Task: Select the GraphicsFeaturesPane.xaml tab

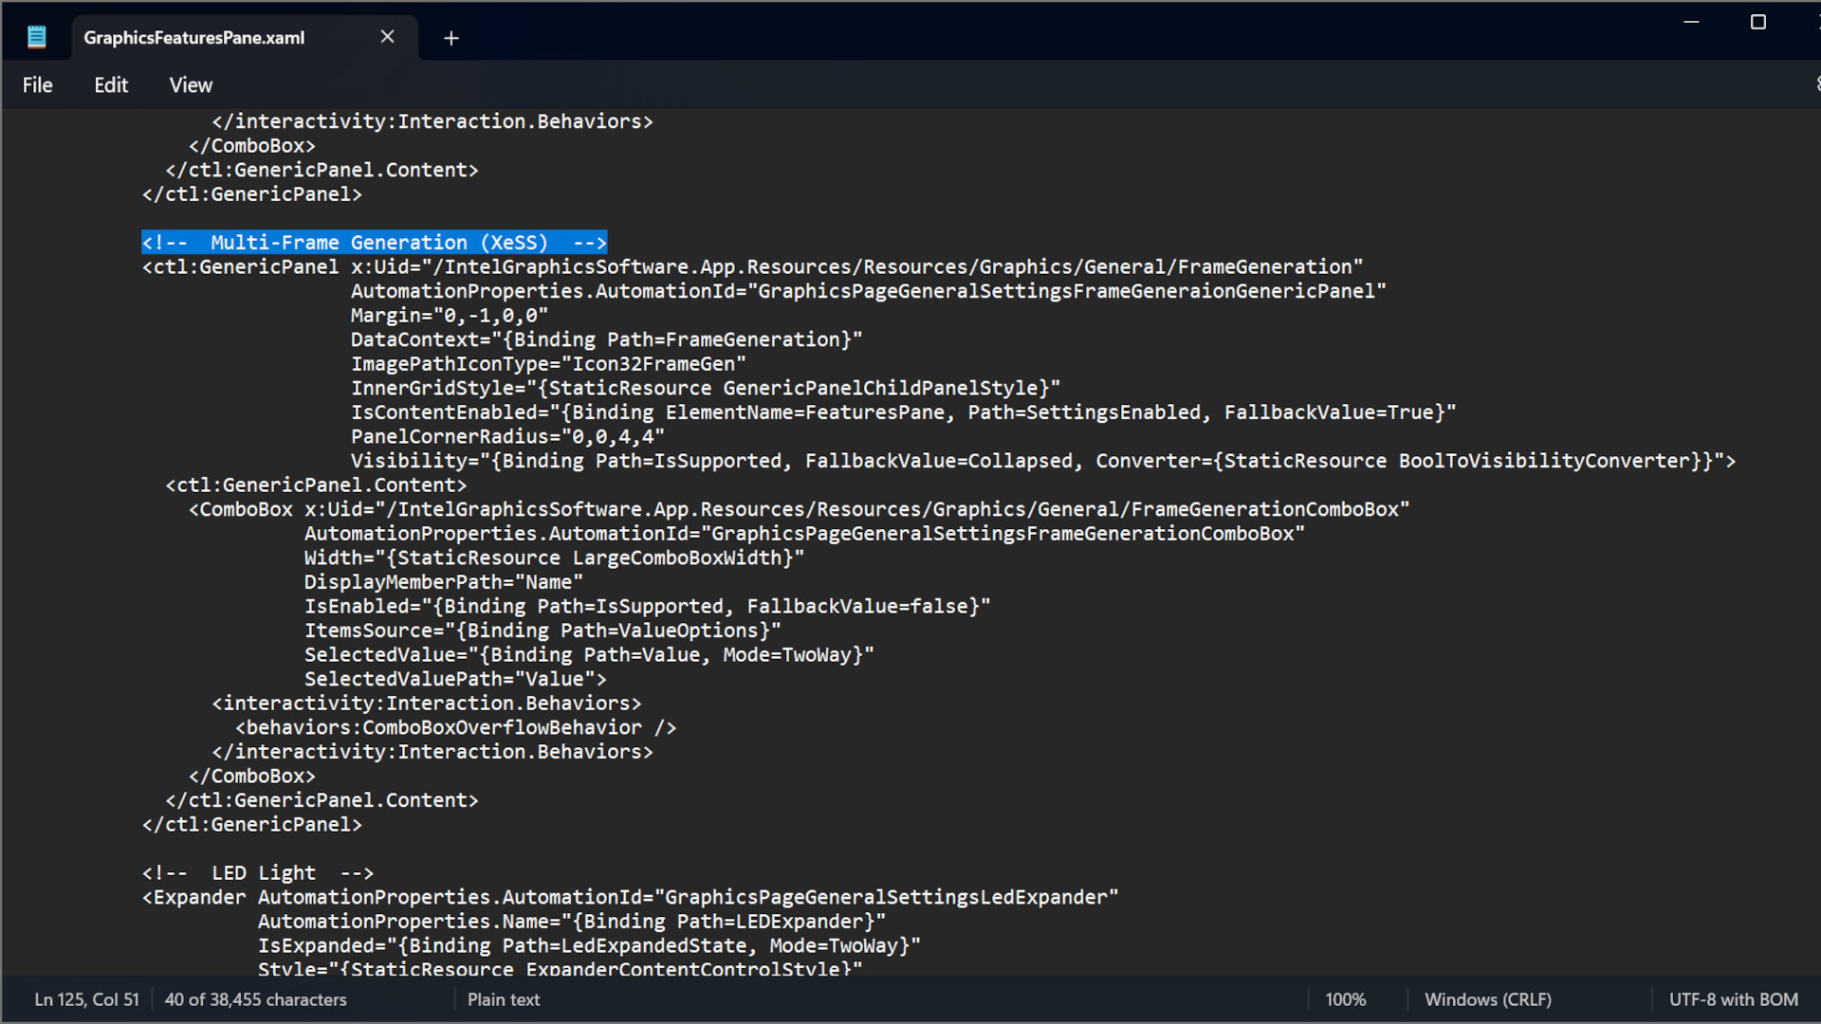Action: [193, 38]
